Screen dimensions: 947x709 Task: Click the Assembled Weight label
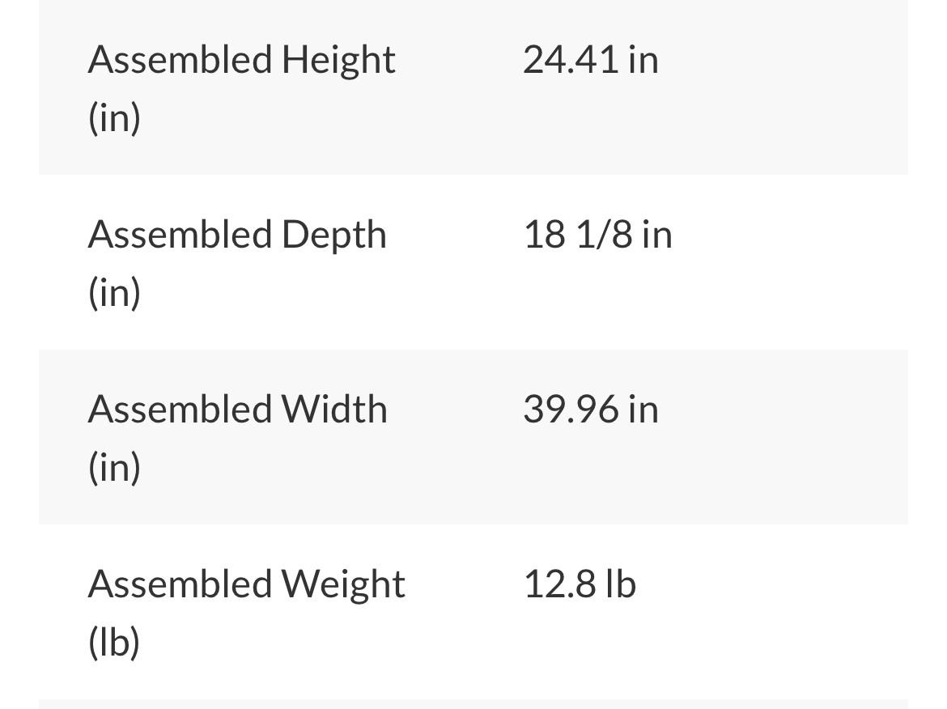pos(246,613)
